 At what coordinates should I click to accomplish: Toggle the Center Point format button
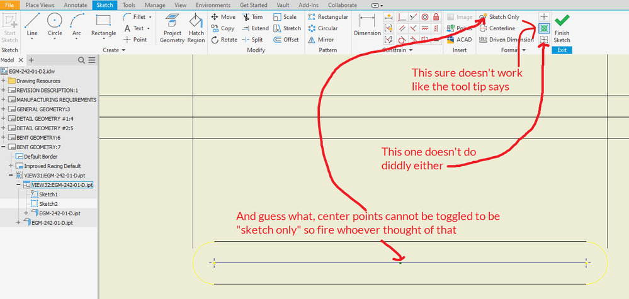coord(544,17)
